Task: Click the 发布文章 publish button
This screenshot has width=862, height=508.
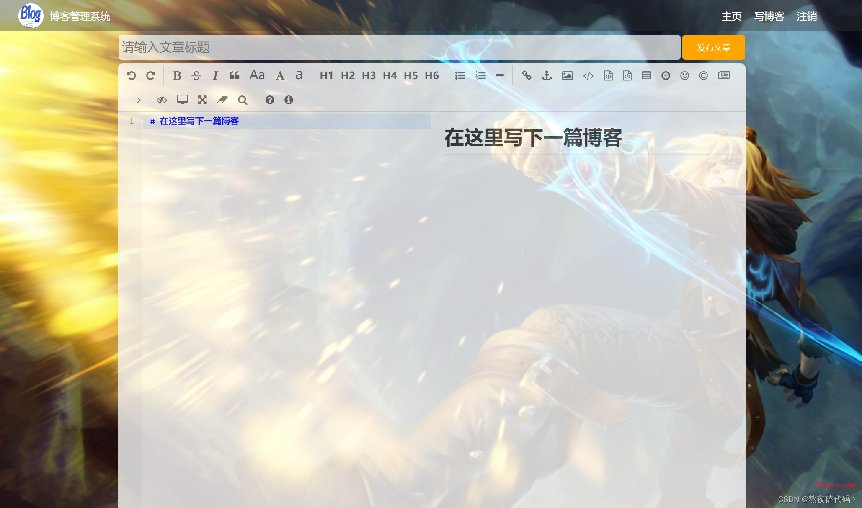Action: tap(714, 47)
